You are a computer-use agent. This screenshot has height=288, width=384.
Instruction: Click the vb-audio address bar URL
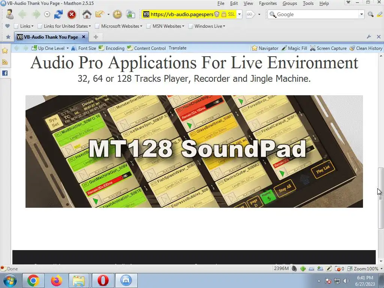[x=182, y=14]
